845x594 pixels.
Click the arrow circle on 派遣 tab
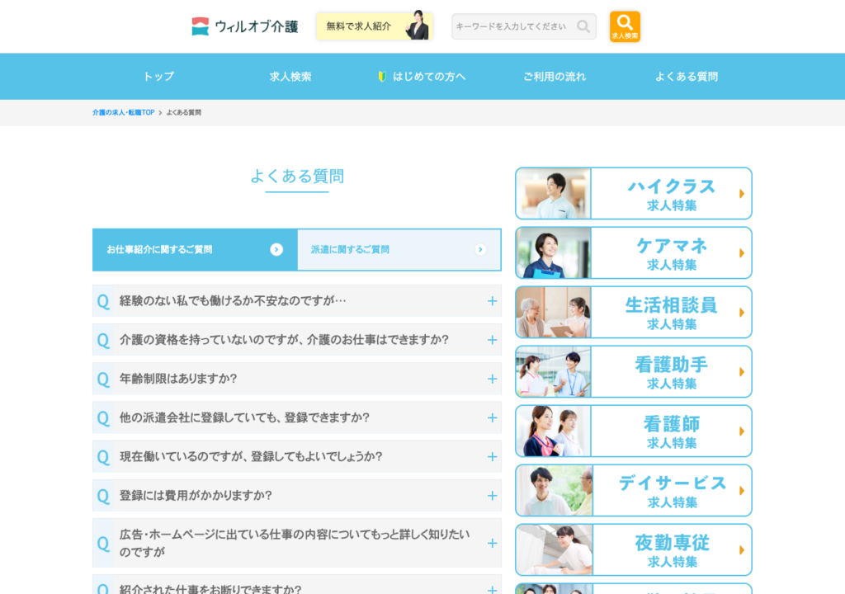480,250
